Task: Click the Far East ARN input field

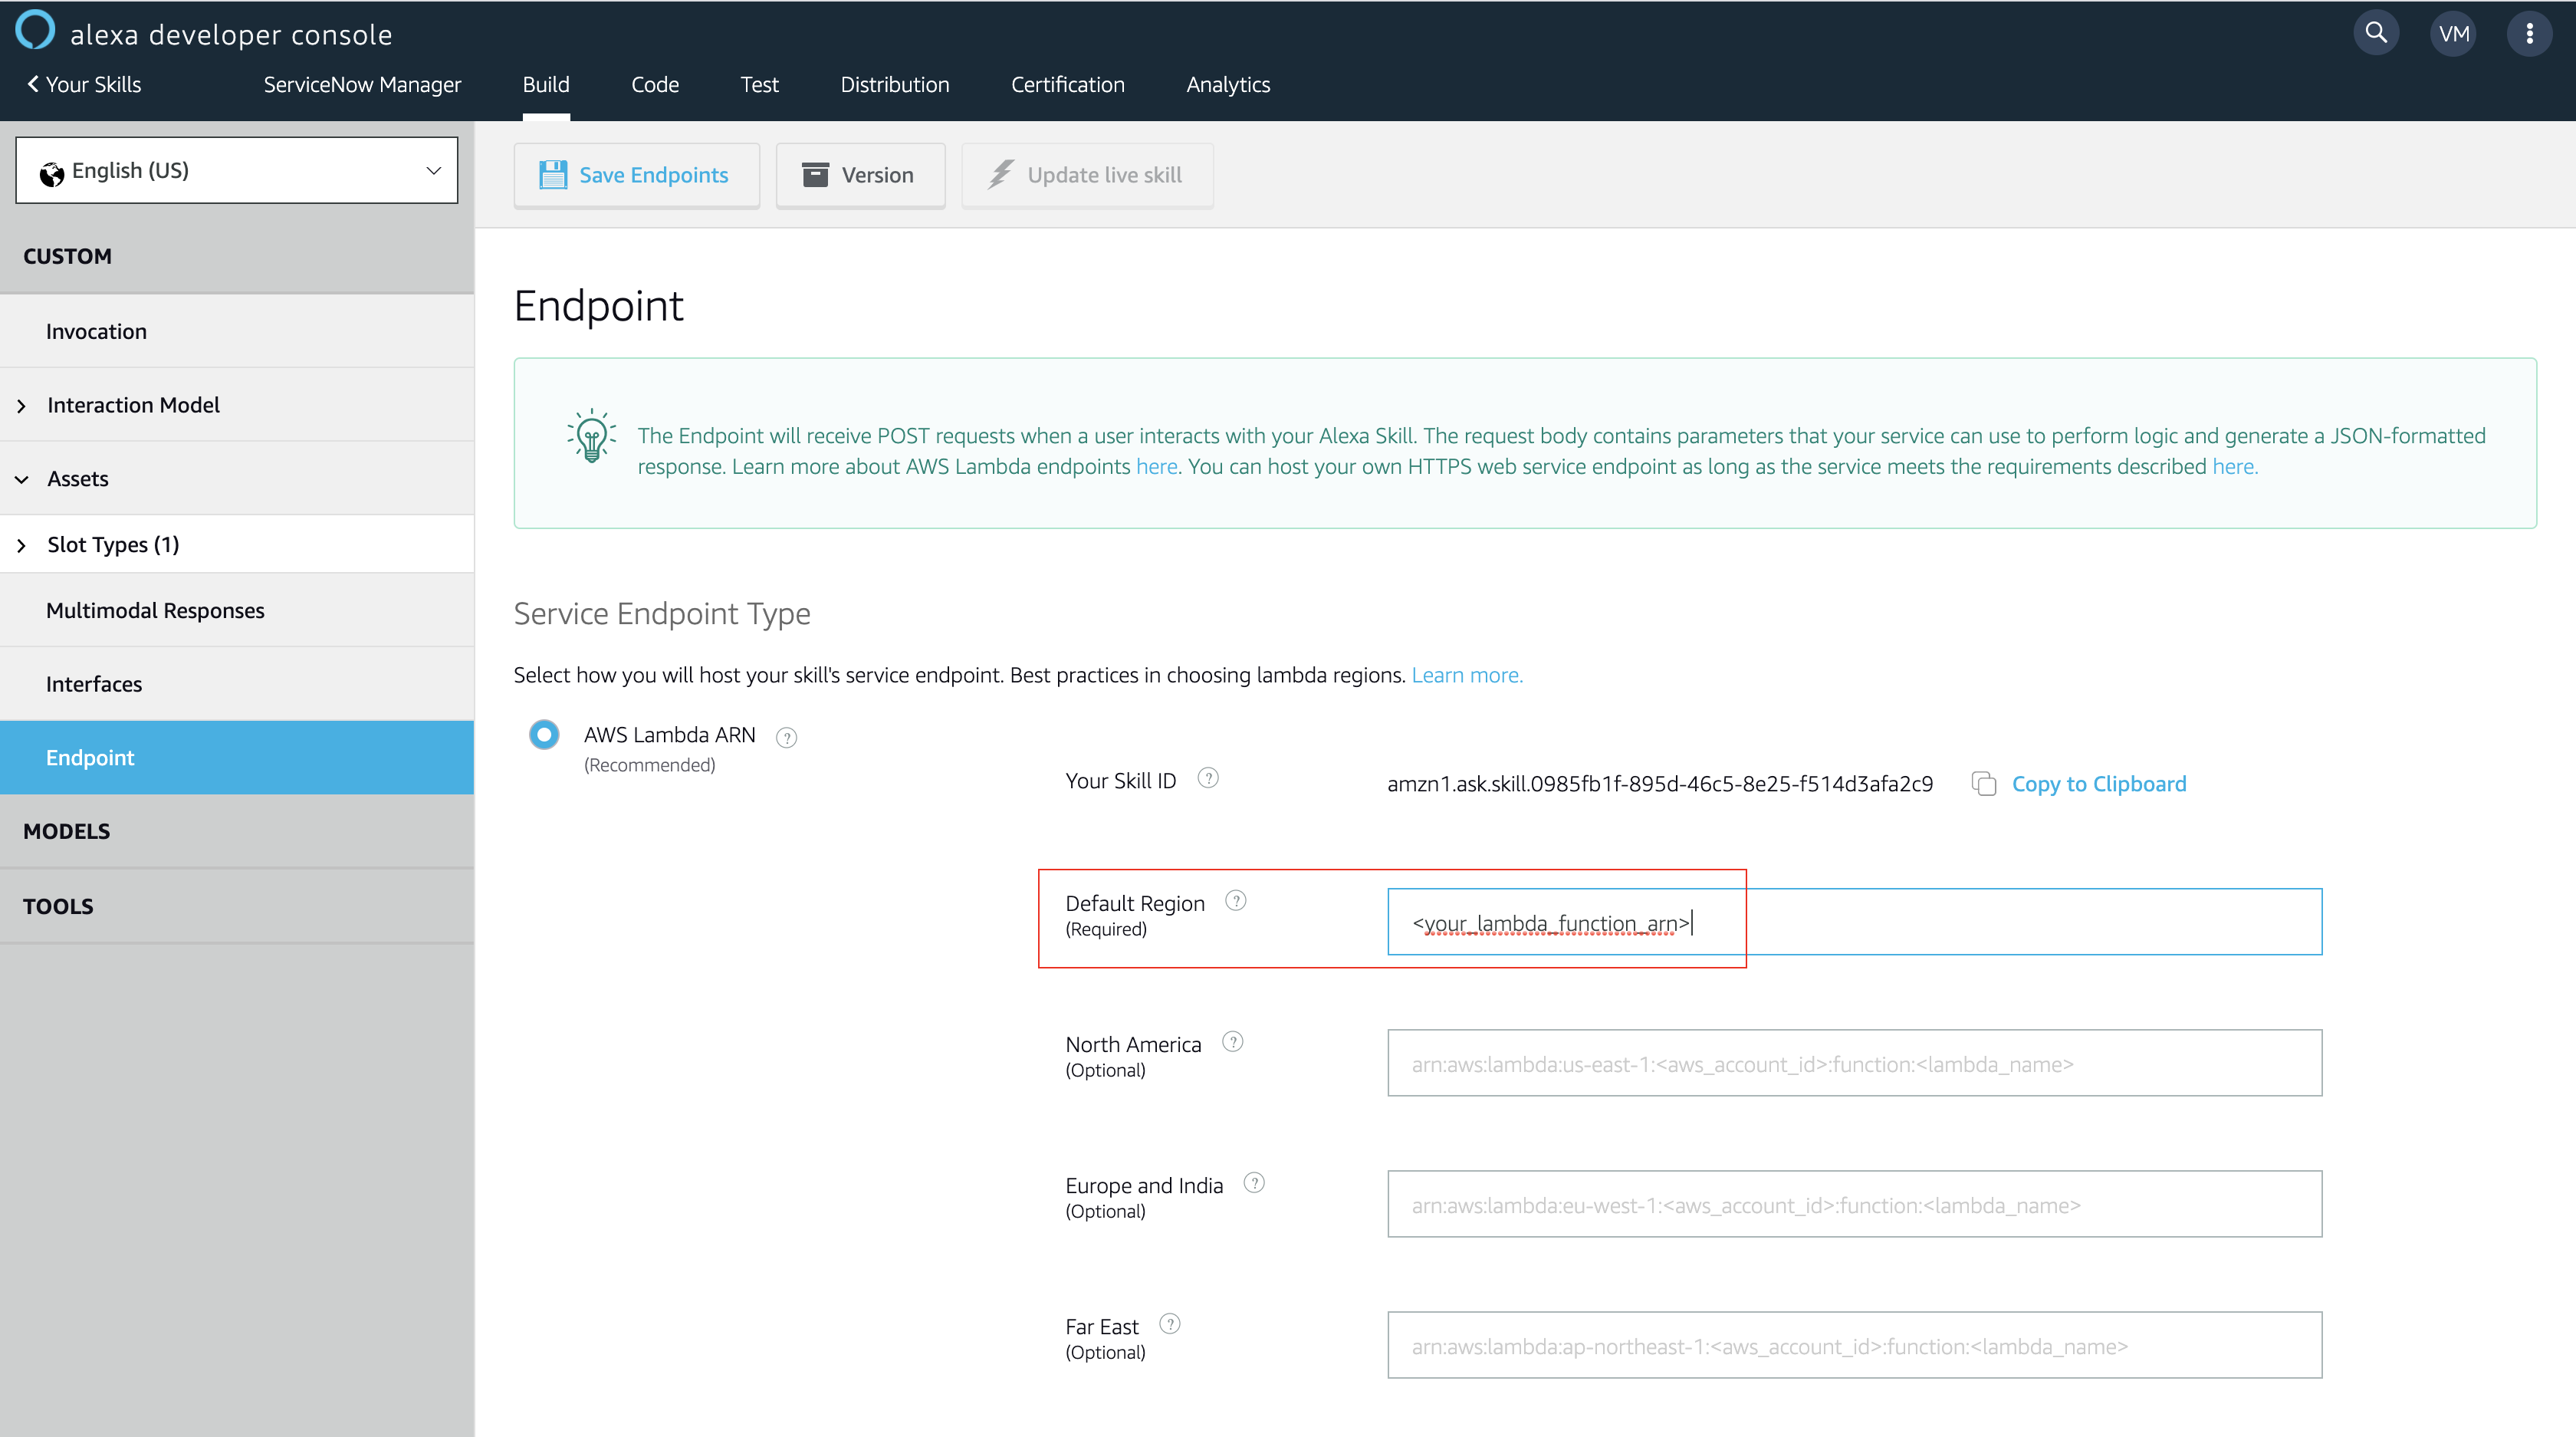Action: click(1855, 1345)
